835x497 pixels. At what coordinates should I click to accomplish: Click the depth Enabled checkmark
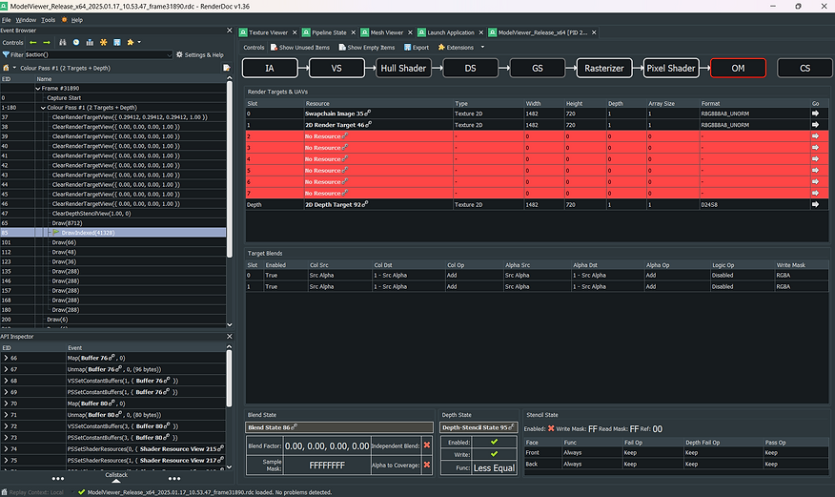click(494, 442)
